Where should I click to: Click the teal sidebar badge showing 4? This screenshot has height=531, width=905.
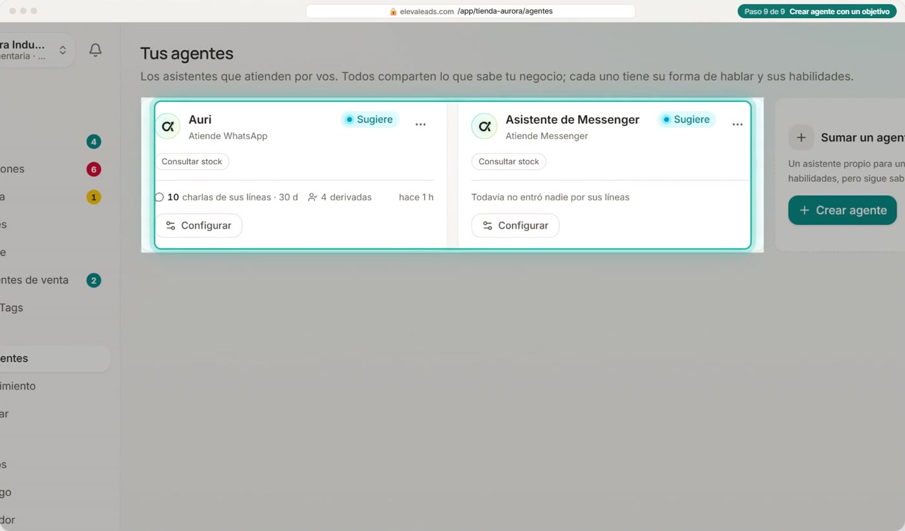[x=94, y=141]
